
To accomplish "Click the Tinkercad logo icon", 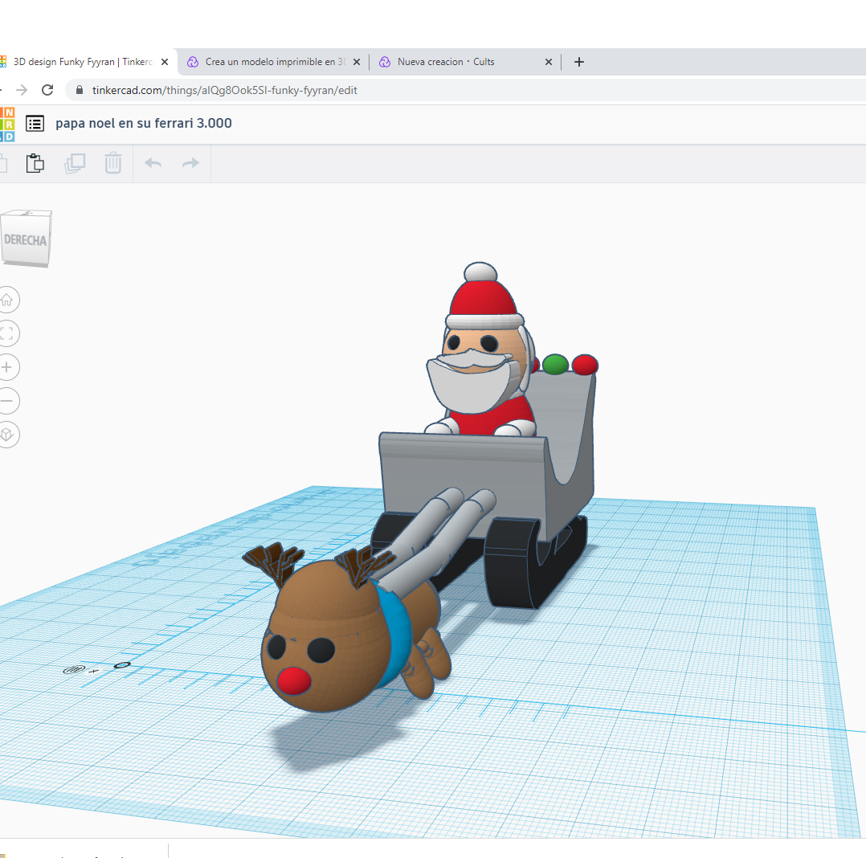I will 8,123.
